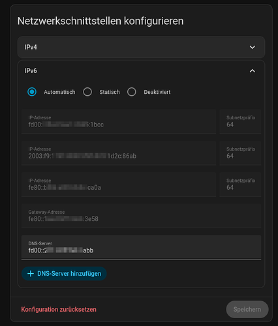Viewport: 278px width, 326px height.
Task: Click IP-Adresse field starting with fd00
Action: (119, 121)
